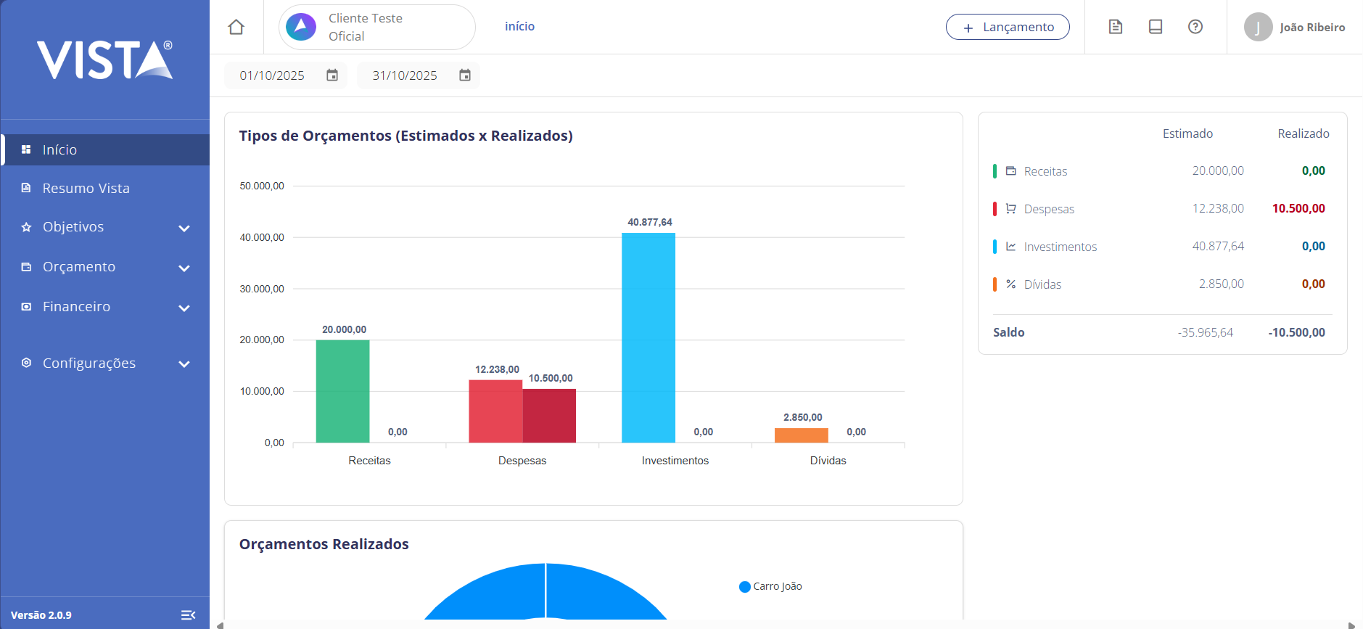Click the Cliente Teste Oficial client logo
The image size is (1363, 629).
301,27
